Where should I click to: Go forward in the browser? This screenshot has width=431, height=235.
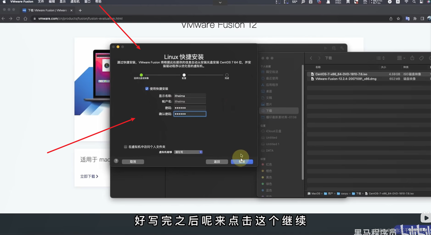(10, 19)
